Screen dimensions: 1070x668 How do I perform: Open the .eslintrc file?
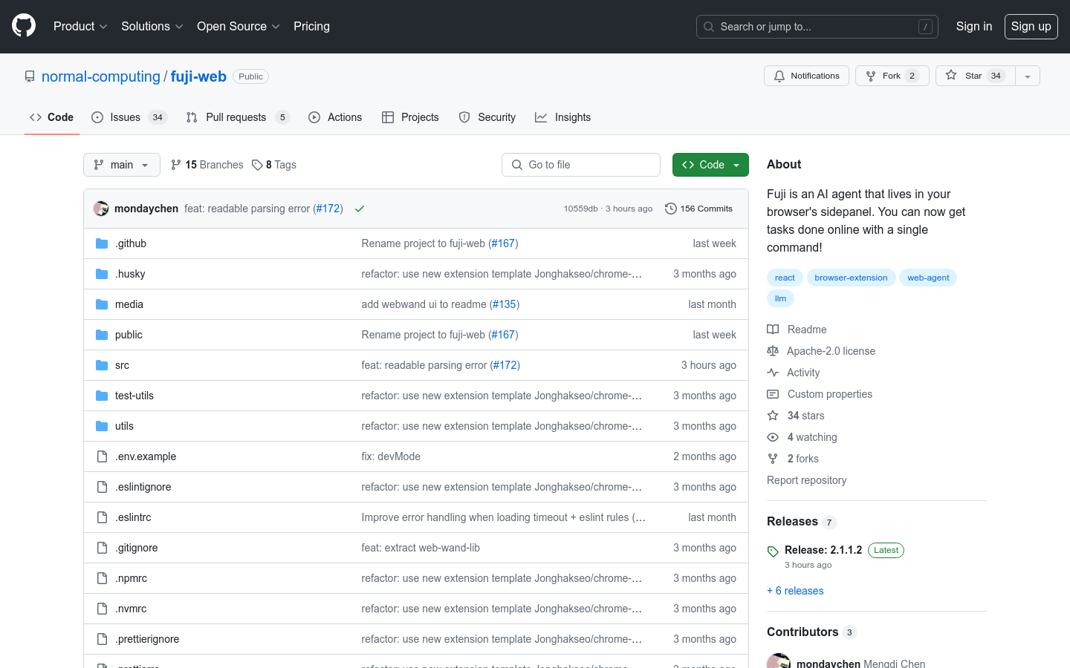click(133, 517)
